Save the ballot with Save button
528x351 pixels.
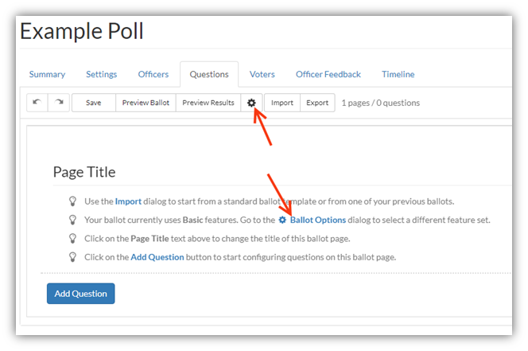(94, 103)
